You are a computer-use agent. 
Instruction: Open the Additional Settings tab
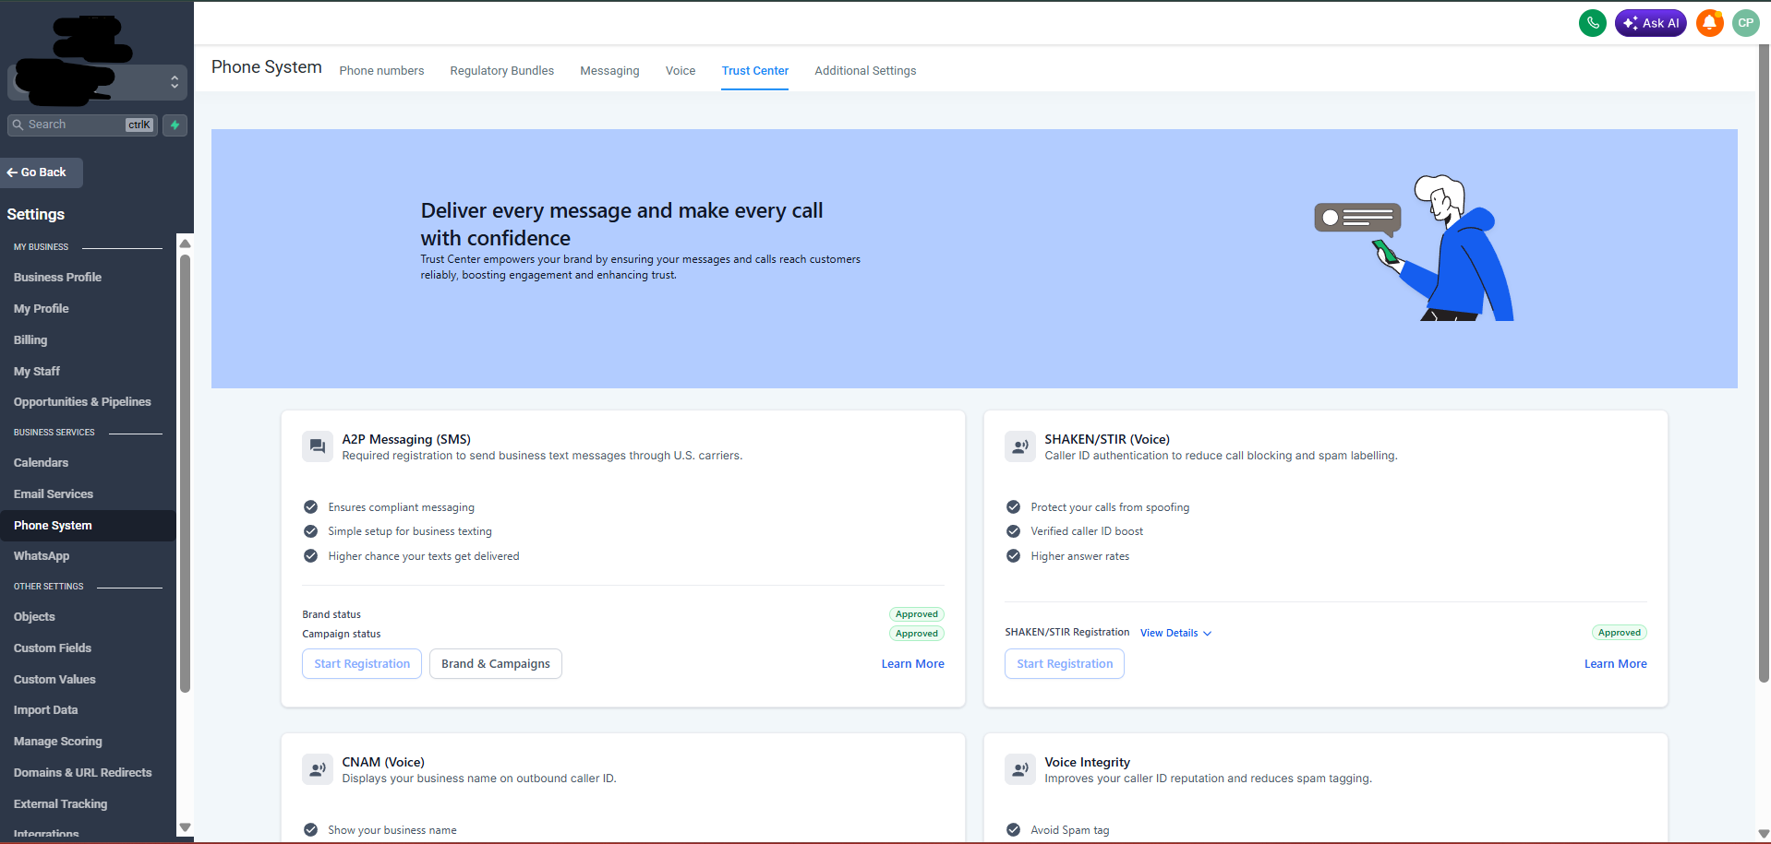tap(865, 71)
